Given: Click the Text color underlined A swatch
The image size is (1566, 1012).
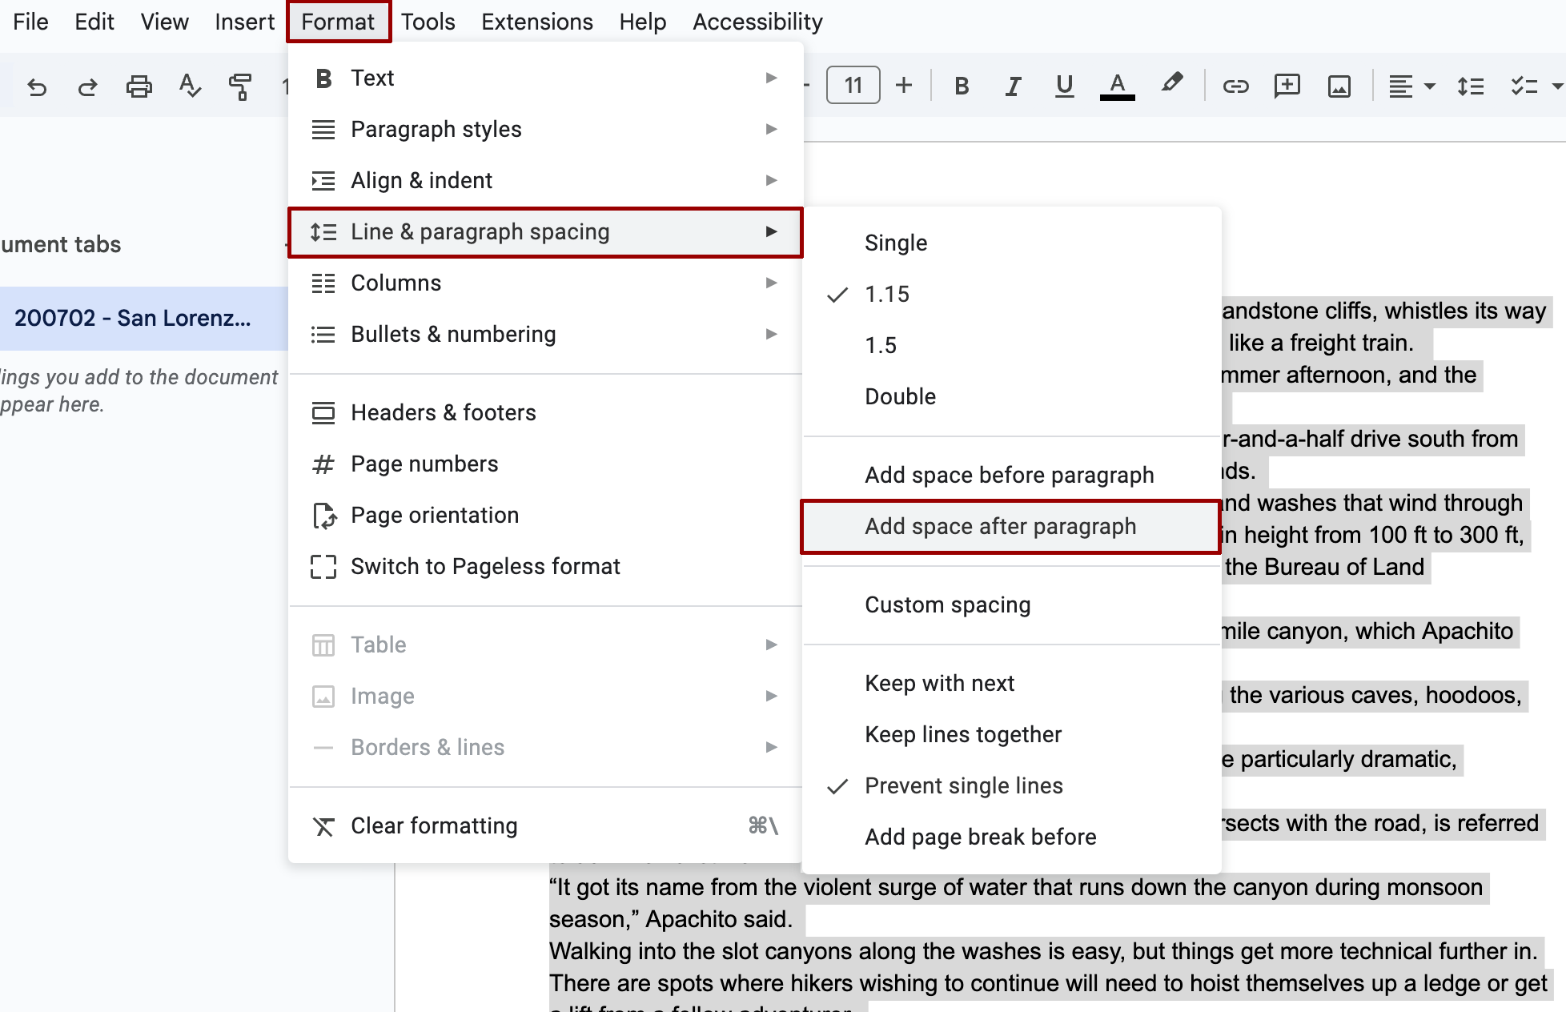Looking at the screenshot, I should click(1117, 86).
